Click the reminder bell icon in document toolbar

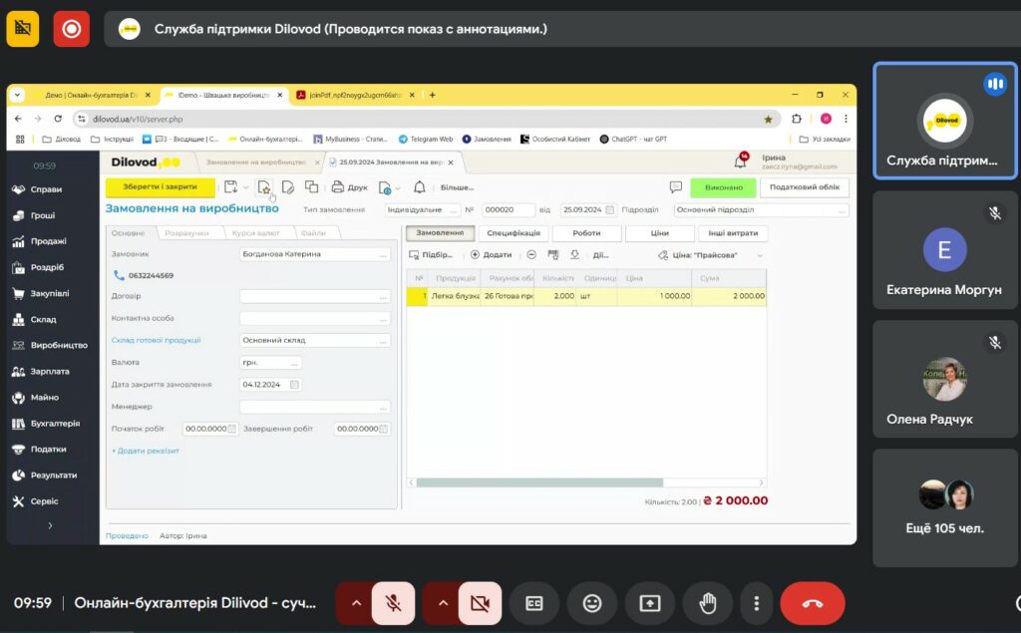pos(420,187)
